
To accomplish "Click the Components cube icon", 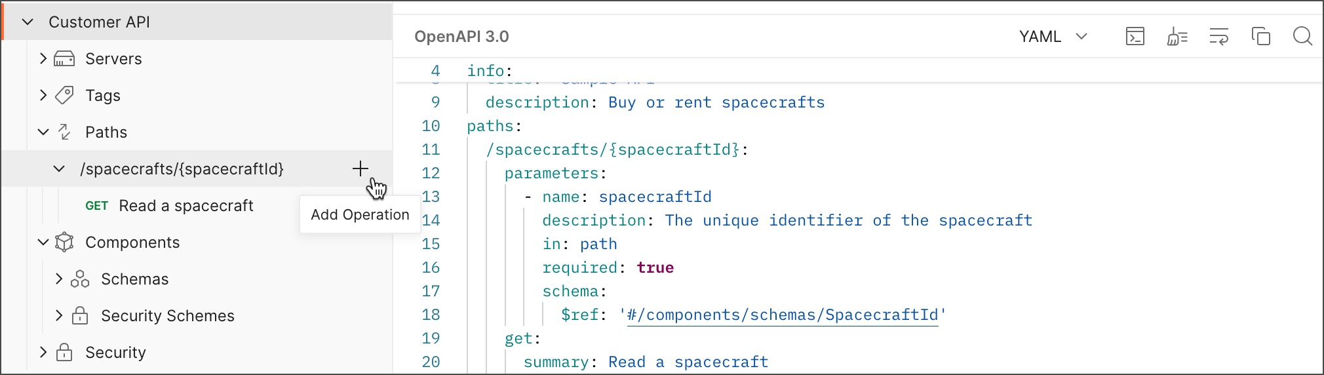I will click(64, 243).
